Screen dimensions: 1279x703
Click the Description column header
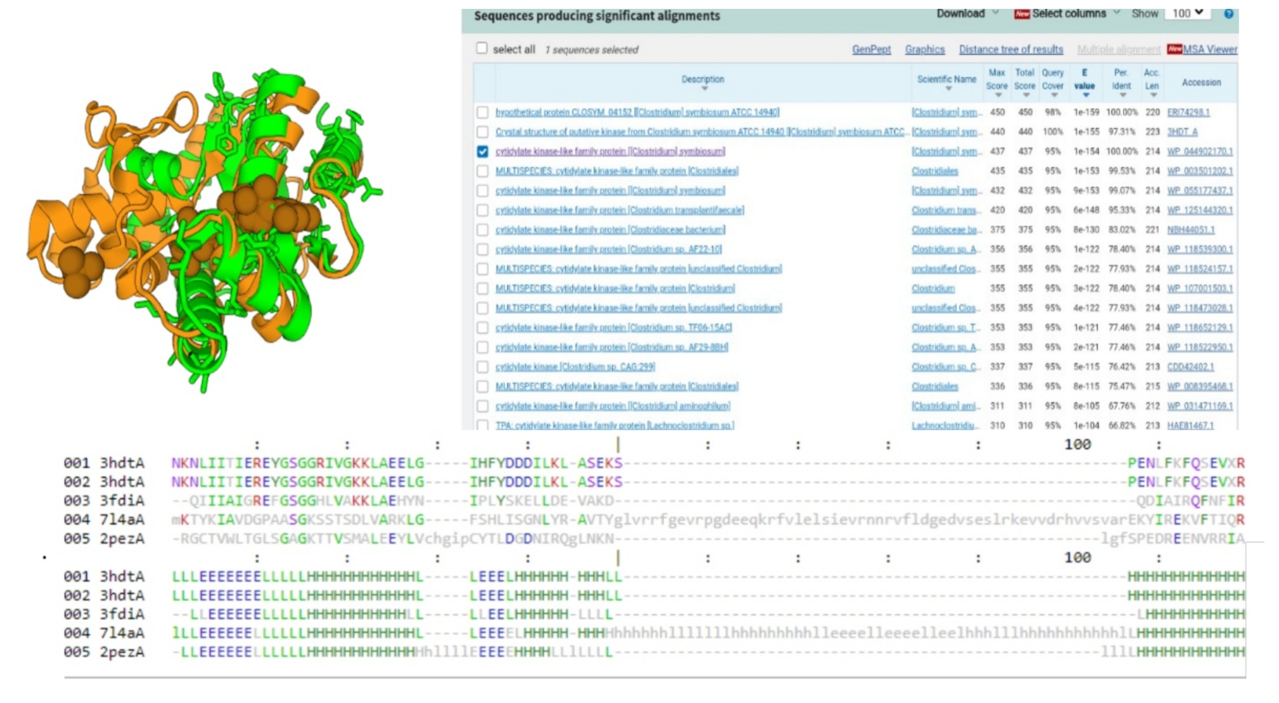(x=703, y=80)
